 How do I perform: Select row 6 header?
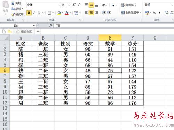coord(5,70)
